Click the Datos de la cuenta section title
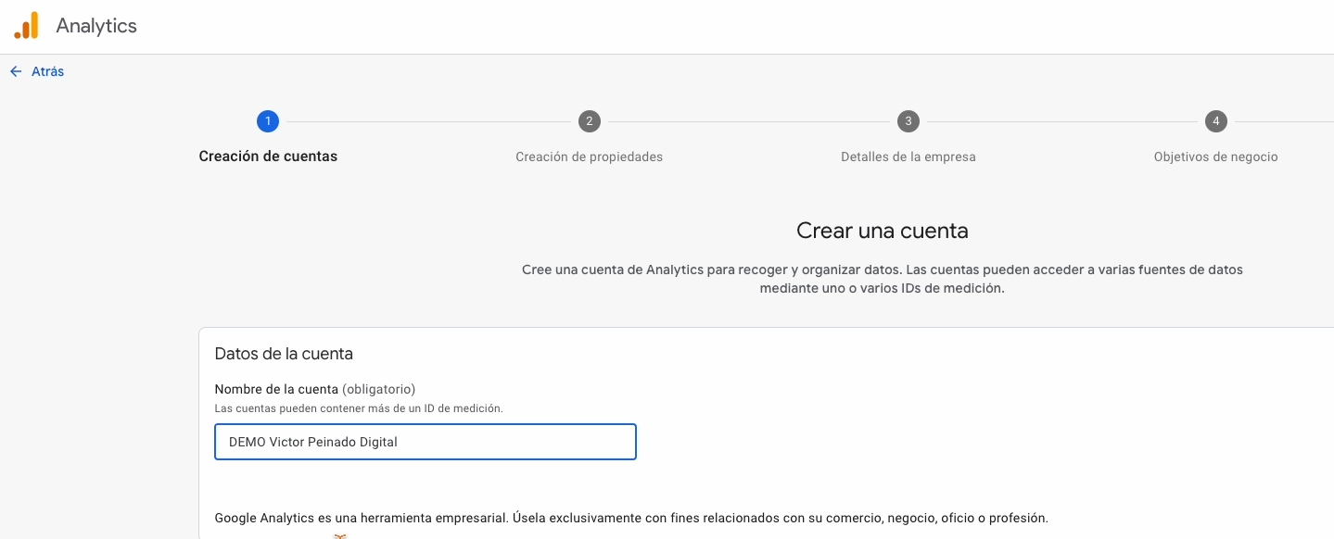1334x539 pixels. [284, 354]
